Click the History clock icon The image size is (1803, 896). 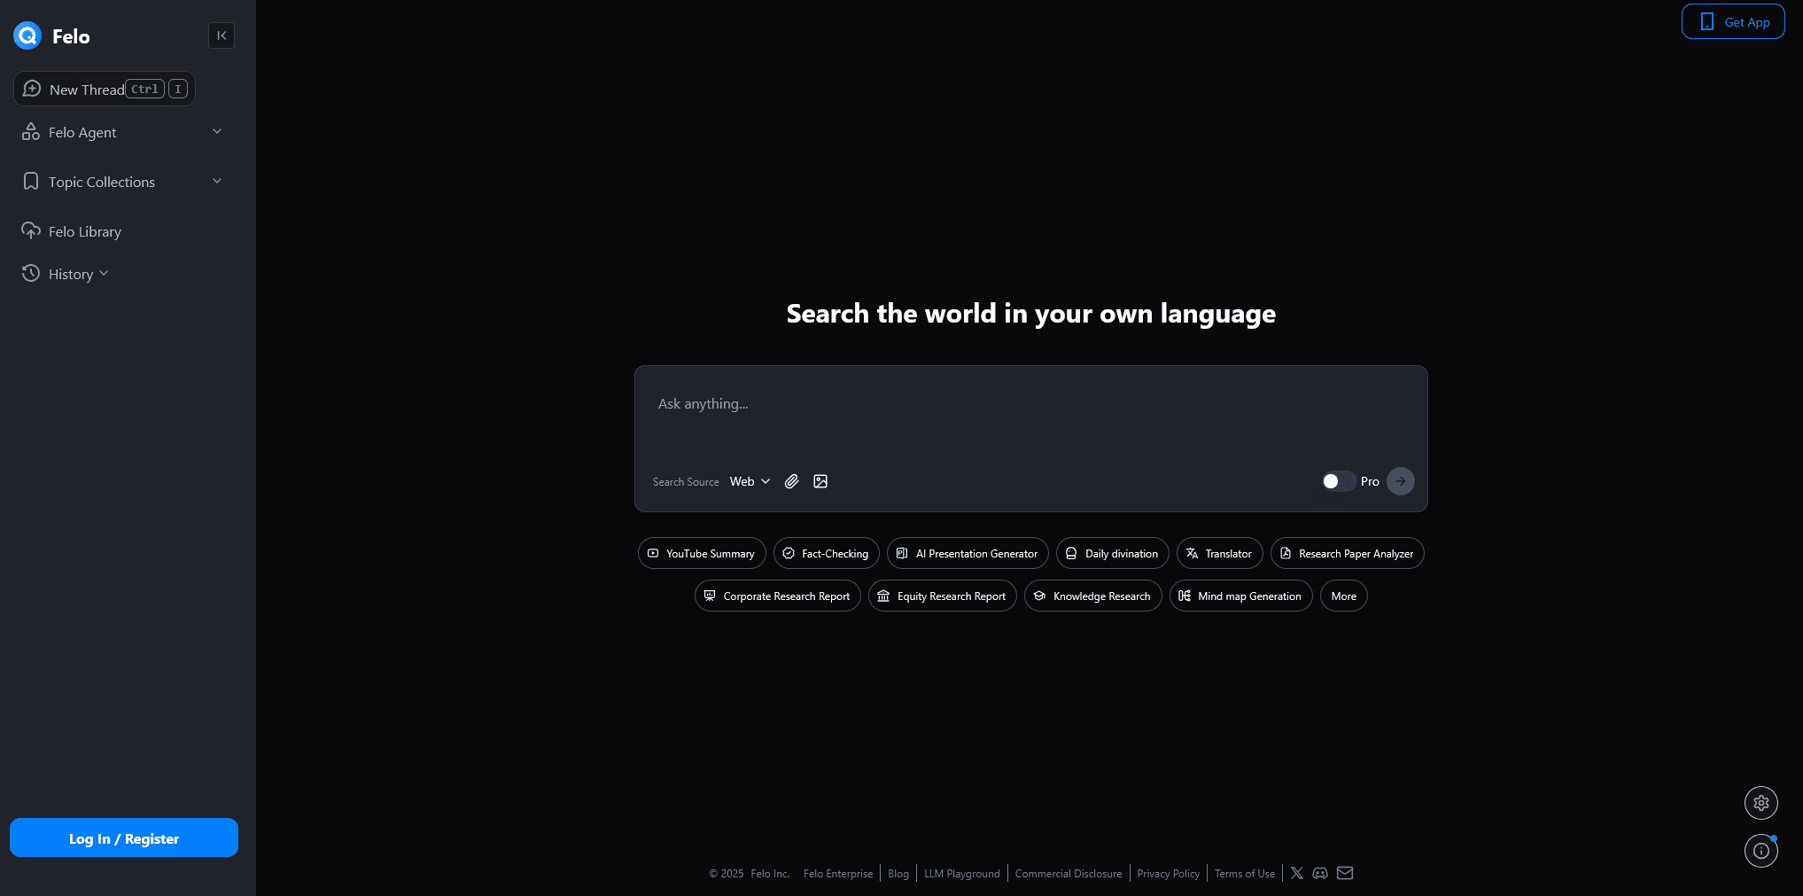pyautogui.click(x=31, y=273)
